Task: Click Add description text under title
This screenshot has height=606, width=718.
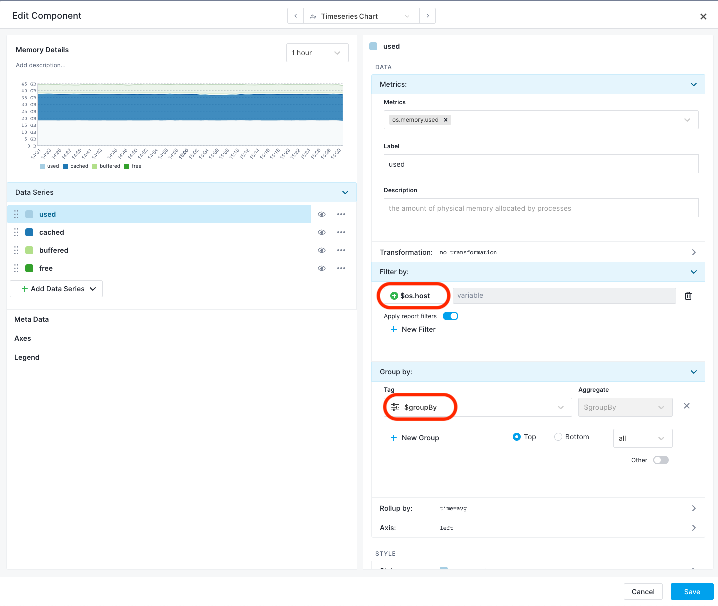Action: [40, 65]
